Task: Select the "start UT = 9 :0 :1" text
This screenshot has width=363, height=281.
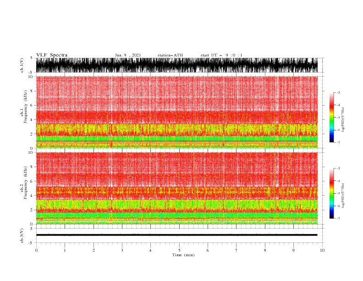Action: tap(221, 55)
